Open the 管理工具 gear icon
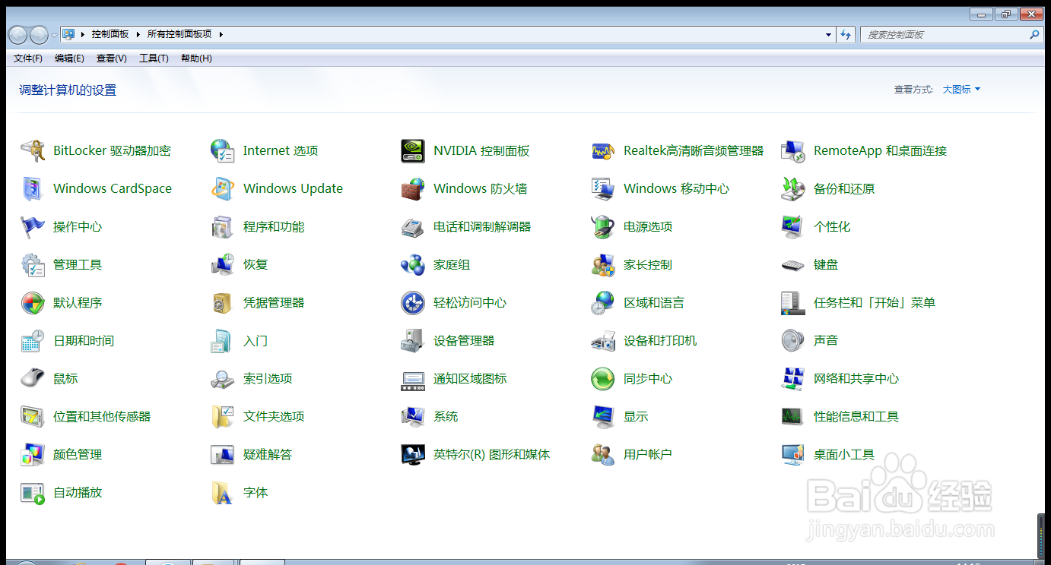Image resolution: width=1051 pixels, height=565 pixels. pyautogui.click(x=33, y=264)
